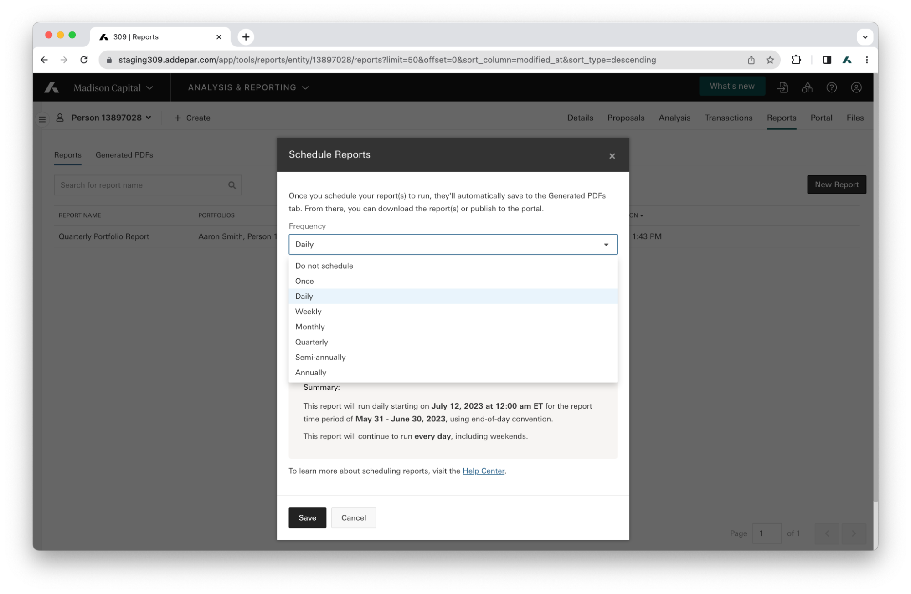The height and width of the screenshot is (594, 911).
Task: Switch to the Files tab
Action: (855, 118)
